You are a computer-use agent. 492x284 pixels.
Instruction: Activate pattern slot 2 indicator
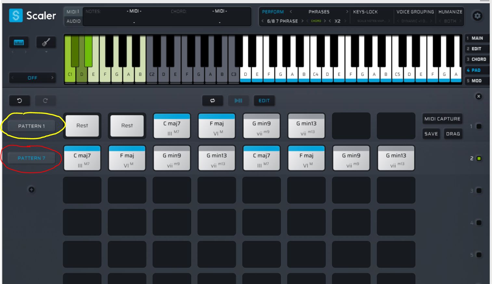(x=479, y=159)
